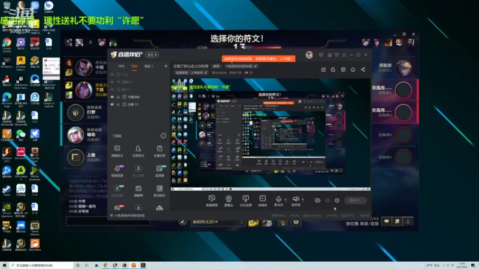The width and height of the screenshot is (479, 269).
Task: Switch to the 电脑 scene tab
Action: coord(134,66)
